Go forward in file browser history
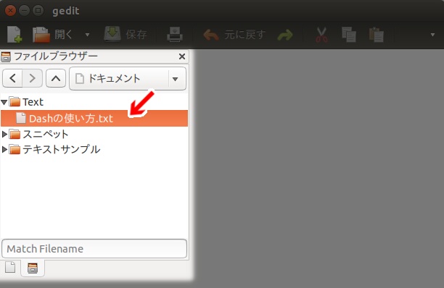This screenshot has width=444, height=288. click(33, 78)
